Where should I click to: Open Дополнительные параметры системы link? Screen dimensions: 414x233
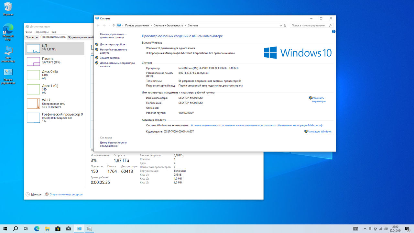click(117, 64)
